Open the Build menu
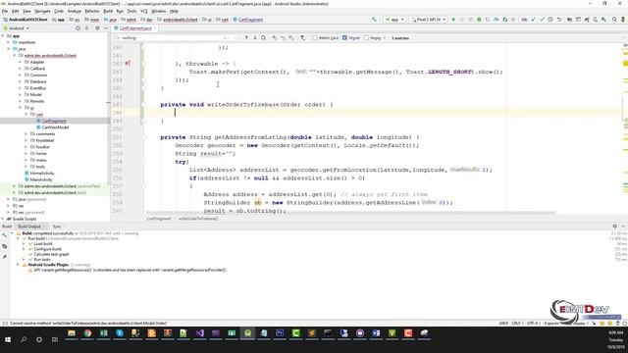Screen dimensions: 628x353 (x=108, y=11)
